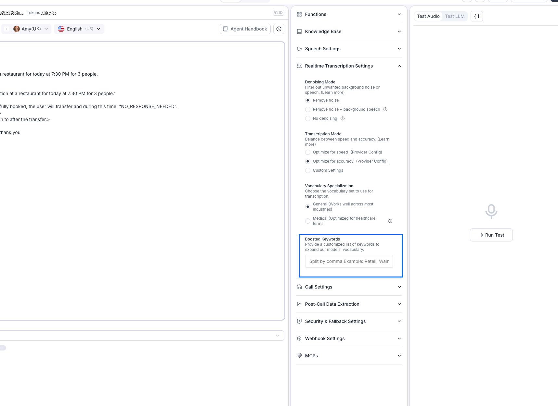Expand the Call Settings section
This screenshot has width=558, height=406.
click(349, 287)
